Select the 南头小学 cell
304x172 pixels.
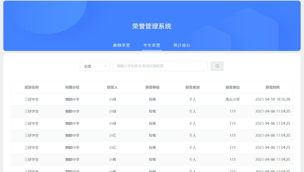[233, 99]
